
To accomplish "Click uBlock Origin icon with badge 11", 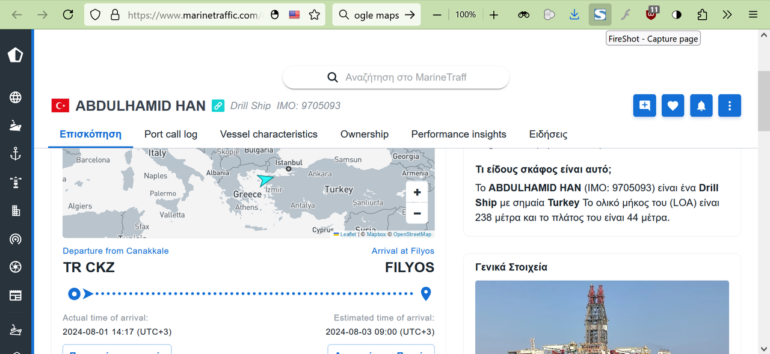I will pos(652,14).
